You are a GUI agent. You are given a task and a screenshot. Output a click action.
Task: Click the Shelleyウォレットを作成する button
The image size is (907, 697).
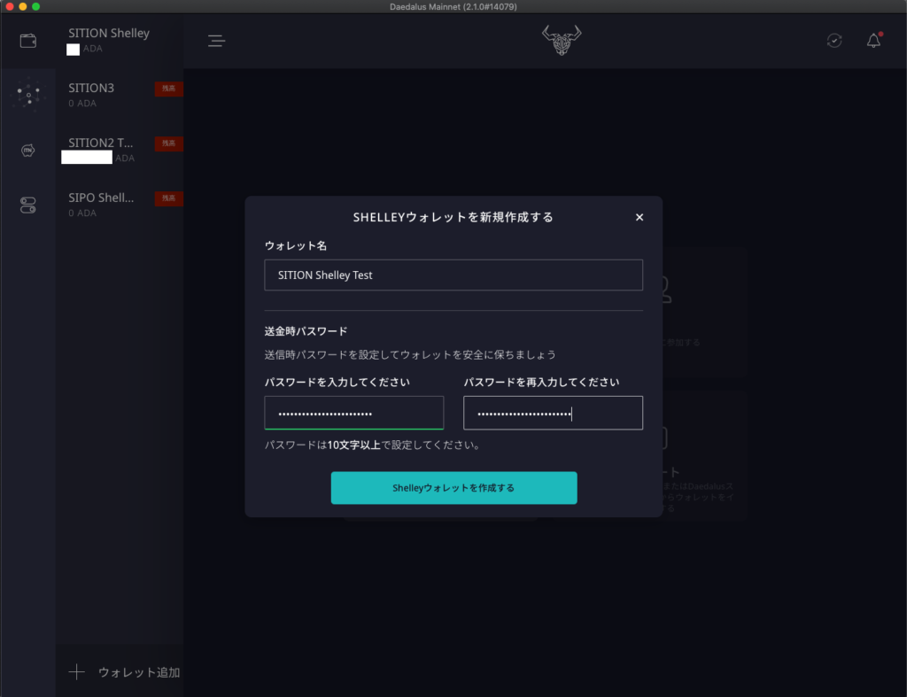453,488
